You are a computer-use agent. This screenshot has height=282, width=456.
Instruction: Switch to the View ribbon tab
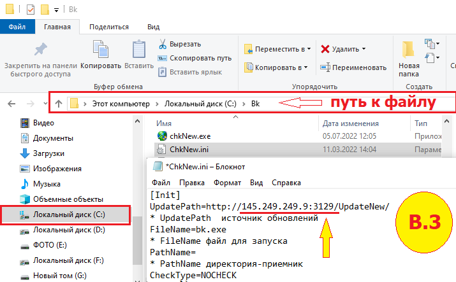point(153,27)
